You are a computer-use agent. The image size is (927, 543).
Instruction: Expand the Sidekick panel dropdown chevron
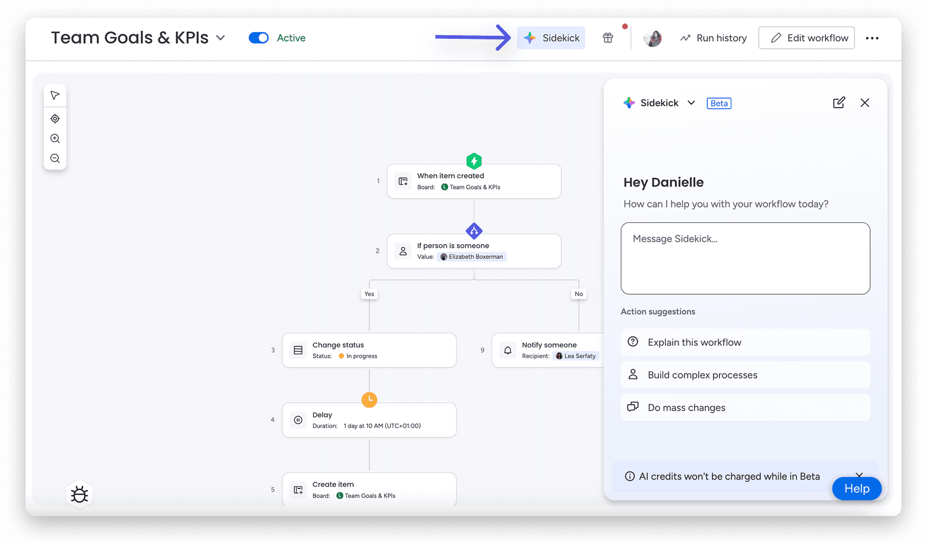691,103
